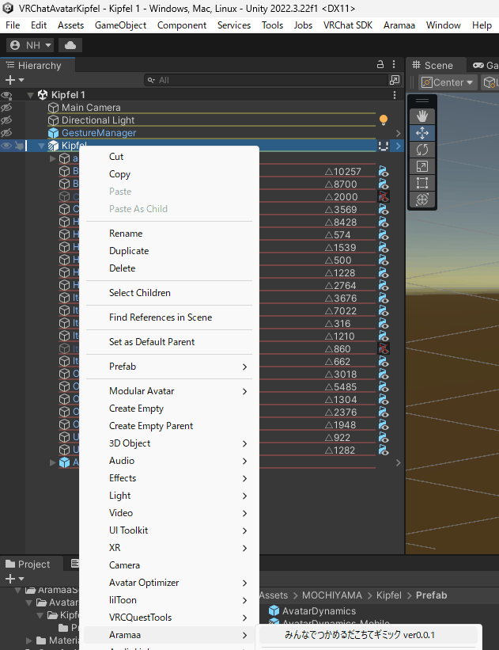499x650 pixels.
Task: Toggle visibility of GestureManager object
Action: pos(6,133)
